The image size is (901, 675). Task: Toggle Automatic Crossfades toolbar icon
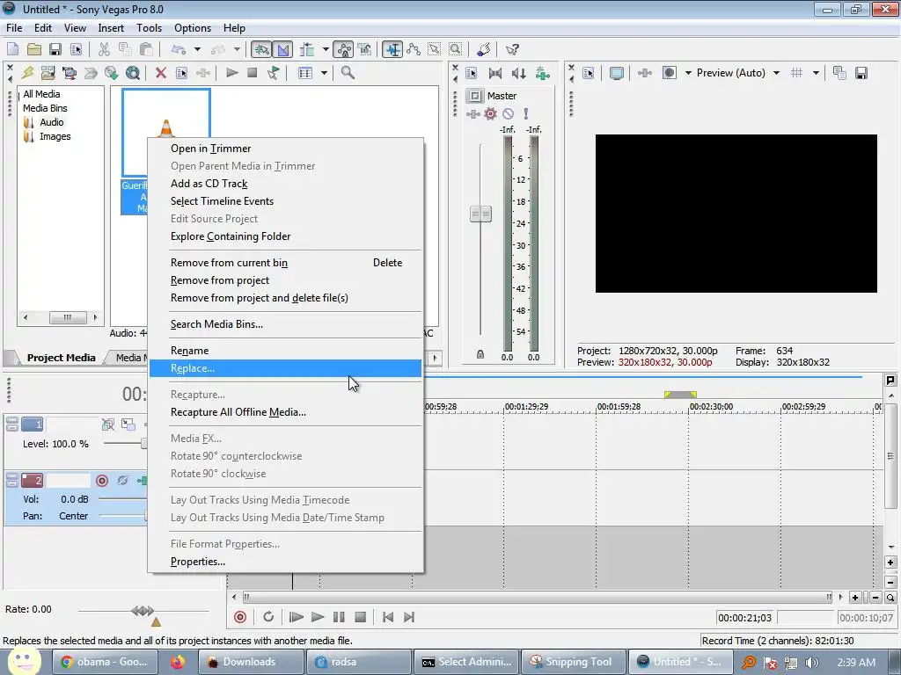pos(283,49)
